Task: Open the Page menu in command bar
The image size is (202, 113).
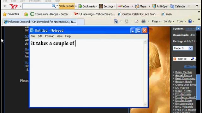Action: coord(156,21)
